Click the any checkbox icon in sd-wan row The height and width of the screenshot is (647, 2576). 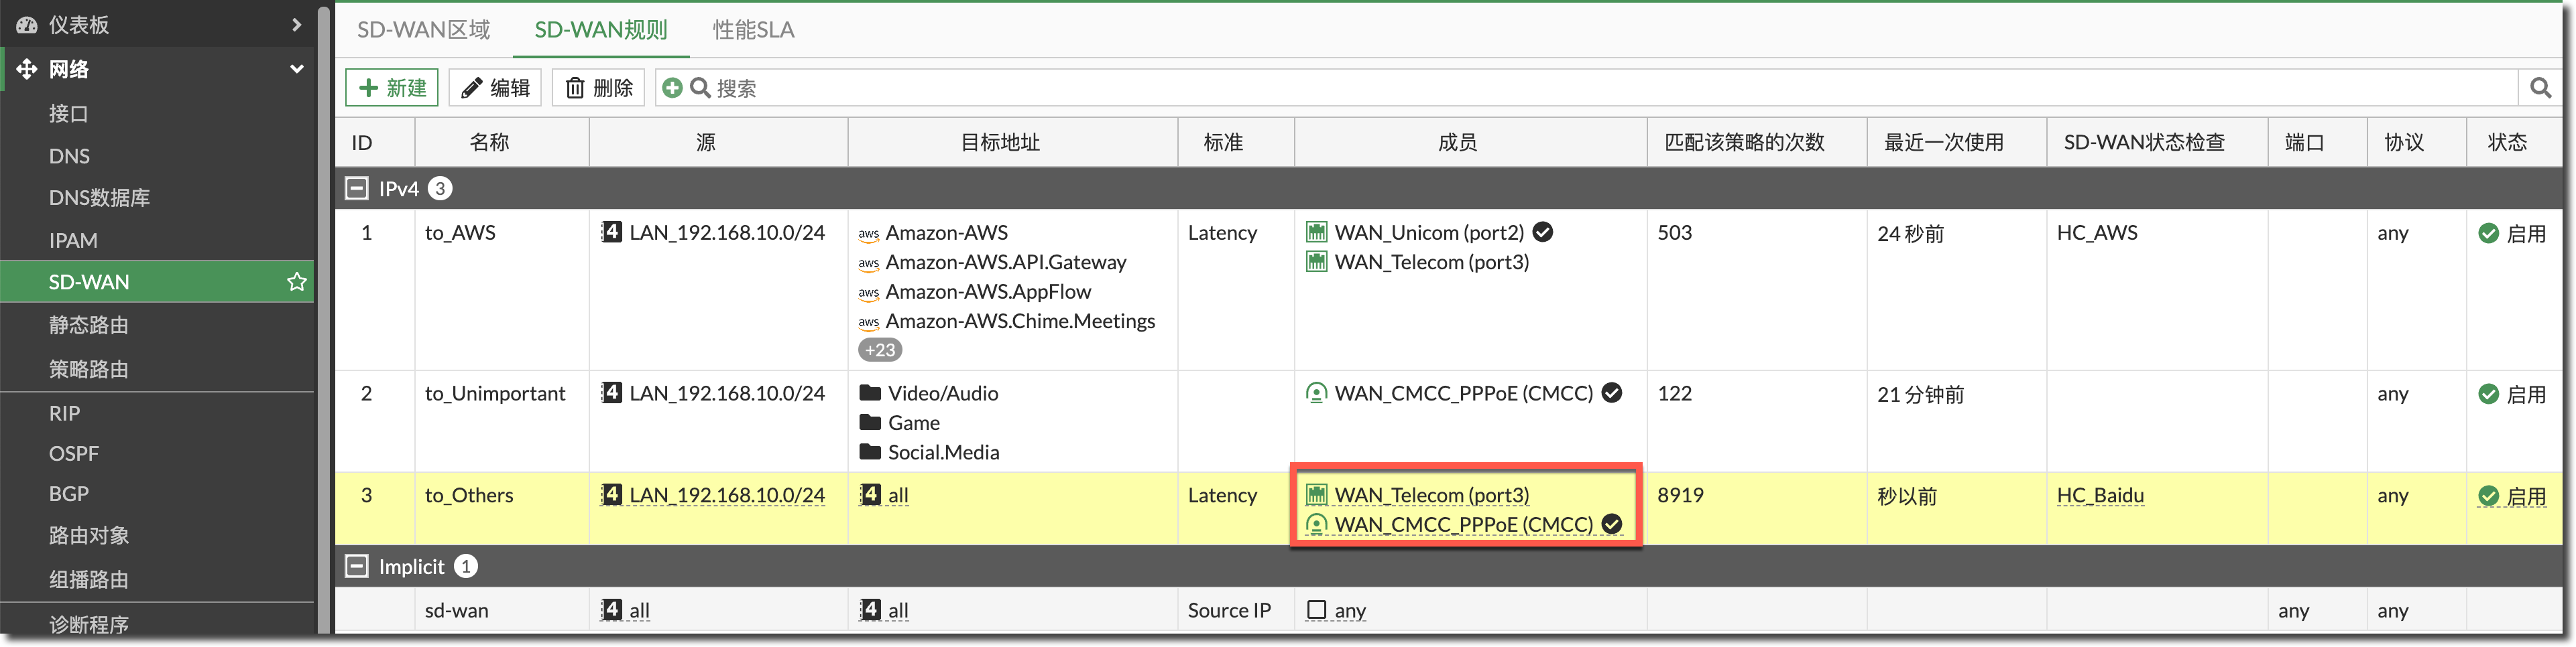[1316, 610]
